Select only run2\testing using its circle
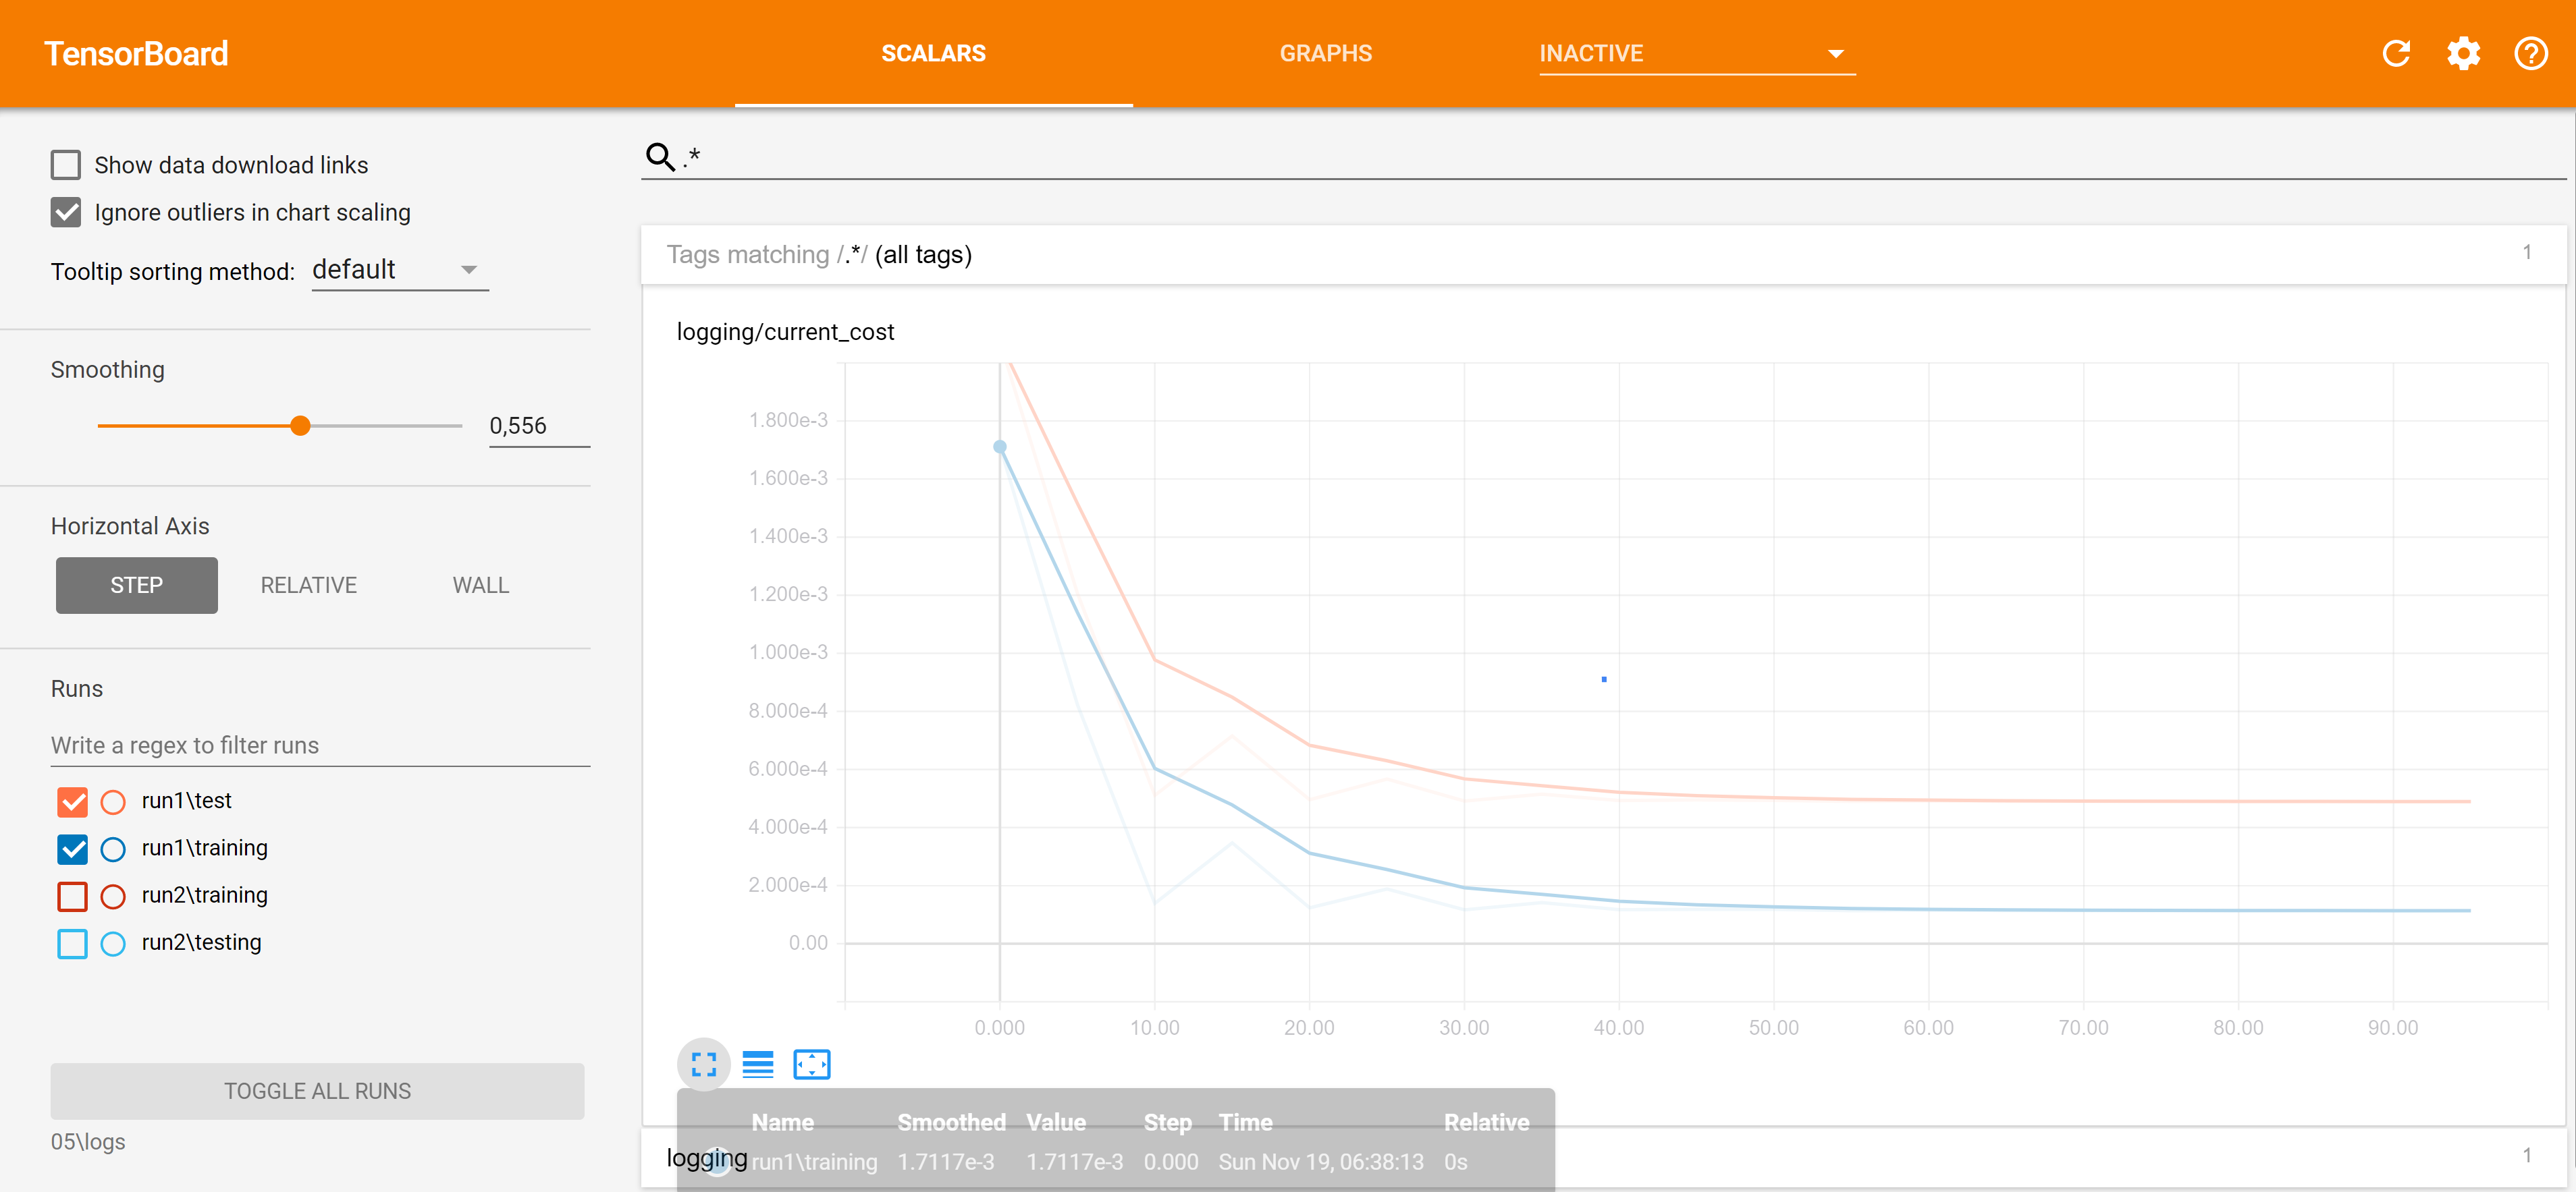The image size is (2576, 1192). pos(113,943)
